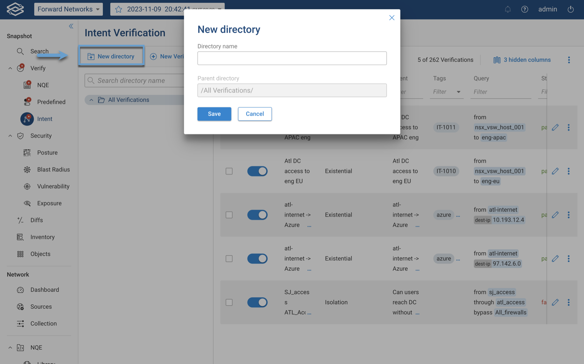The height and width of the screenshot is (364, 584).
Task: Select the Objects icon
Action: point(20,254)
